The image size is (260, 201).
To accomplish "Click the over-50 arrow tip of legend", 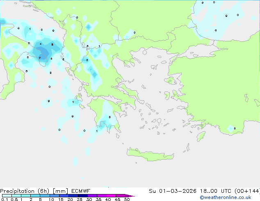I will pos(130,196).
